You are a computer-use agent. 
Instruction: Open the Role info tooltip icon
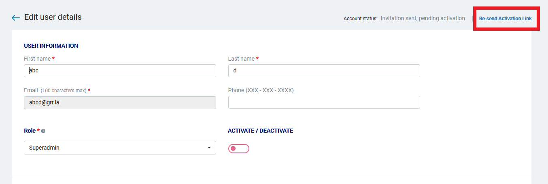click(43, 131)
